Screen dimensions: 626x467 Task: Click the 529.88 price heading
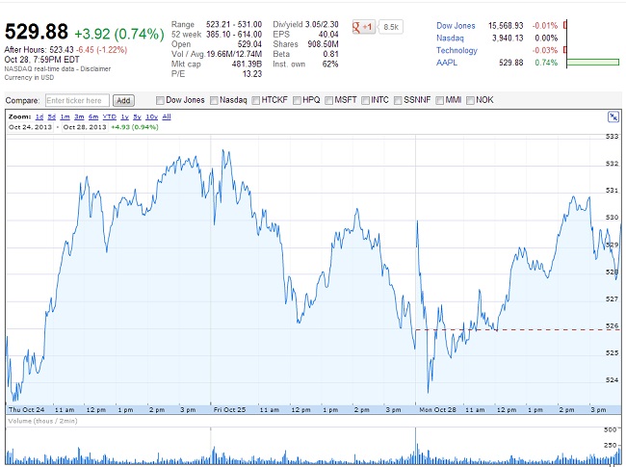click(37, 32)
